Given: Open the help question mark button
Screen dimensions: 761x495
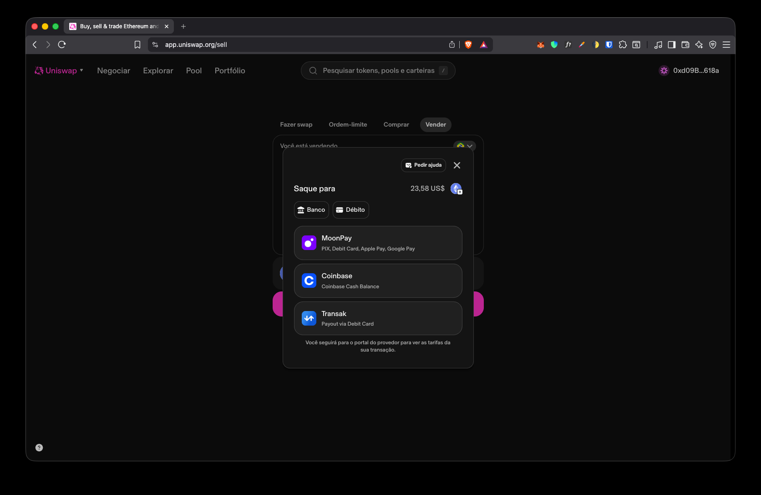Looking at the screenshot, I should 39,448.
